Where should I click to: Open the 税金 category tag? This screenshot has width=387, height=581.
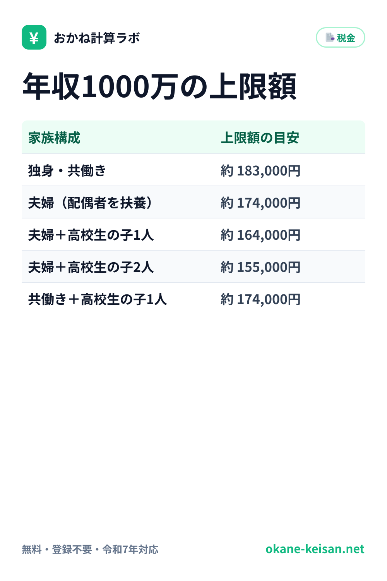[341, 38]
